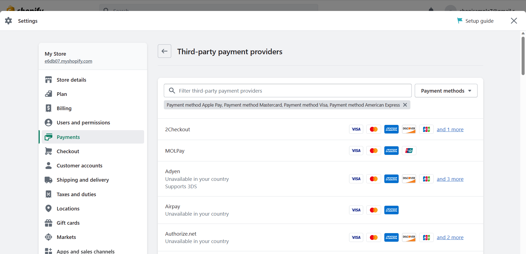Open Gift cards settings

93,223
